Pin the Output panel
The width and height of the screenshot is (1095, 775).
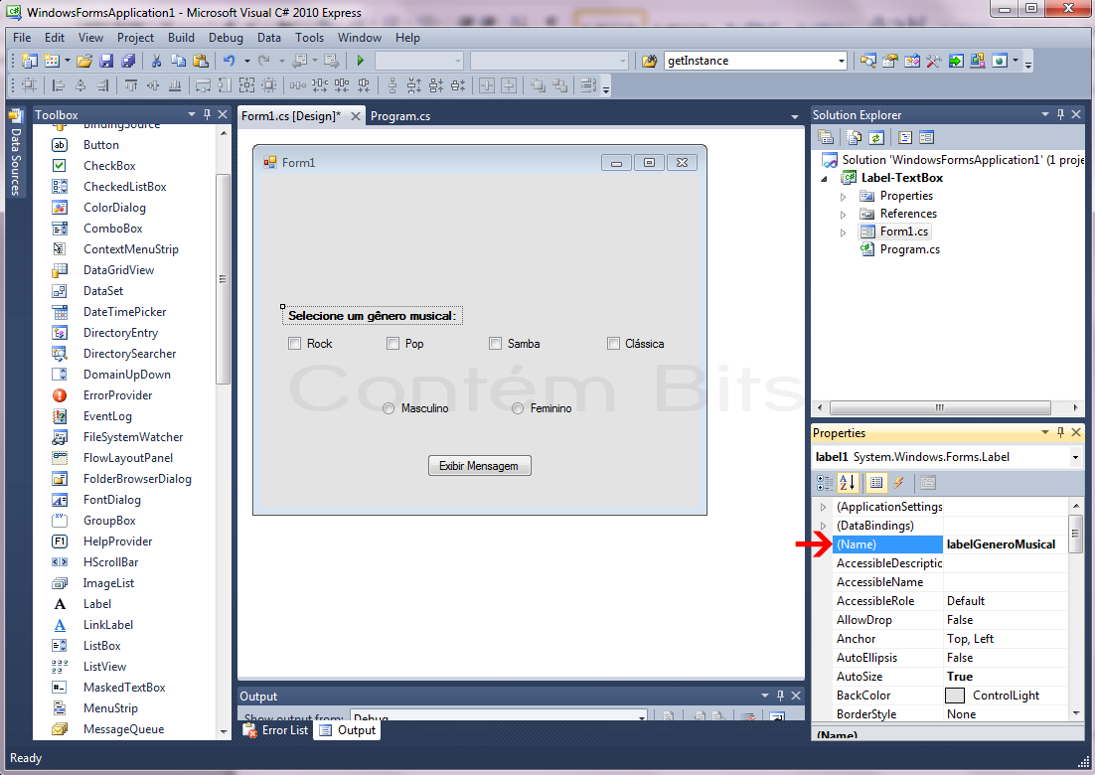(781, 696)
